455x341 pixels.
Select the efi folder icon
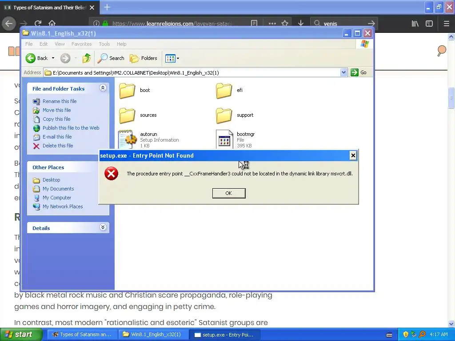pyautogui.click(x=224, y=91)
